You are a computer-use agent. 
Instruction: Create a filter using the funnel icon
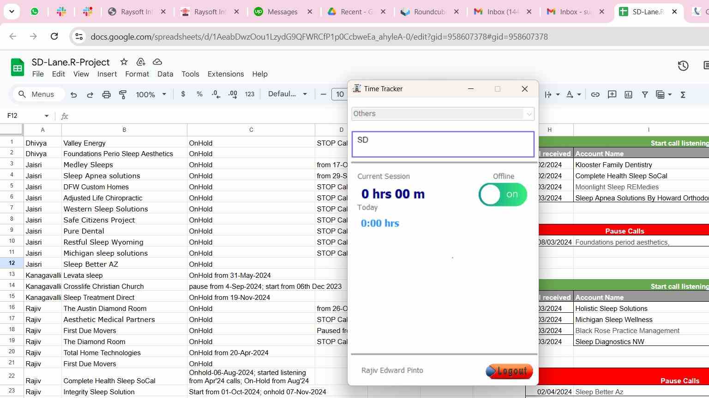click(x=645, y=94)
